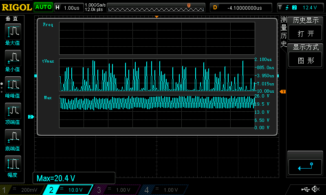
Task: Click the return arrow back button
Action: tap(305, 167)
